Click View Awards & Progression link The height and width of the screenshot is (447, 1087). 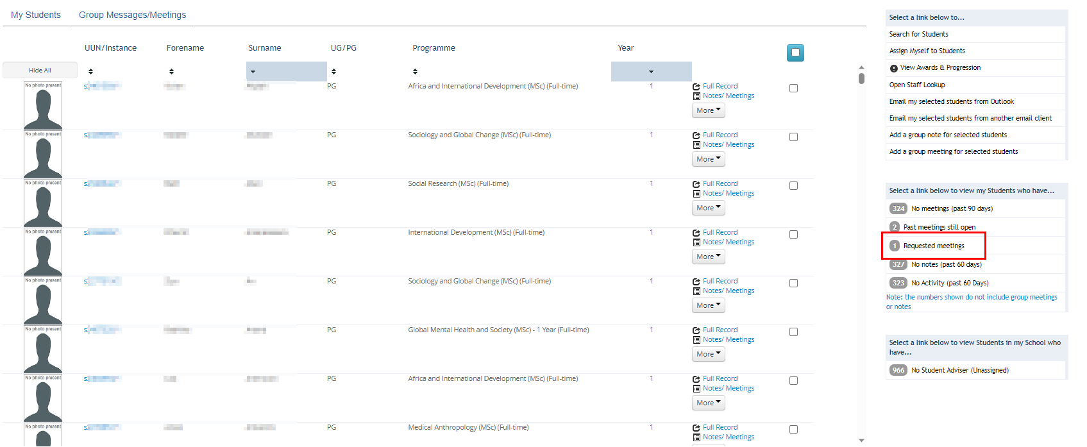(940, 68)
